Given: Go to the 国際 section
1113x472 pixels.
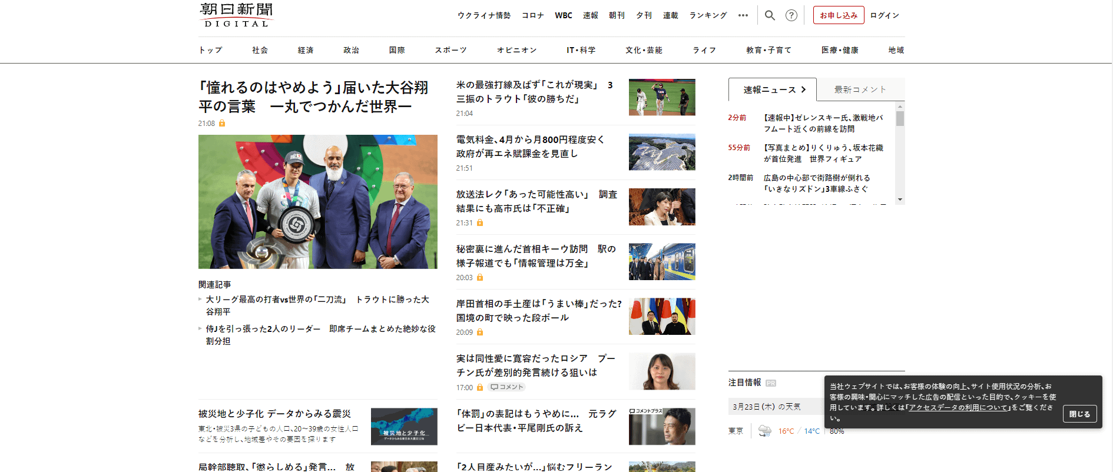Looking at the screenshot, I should click(x=397, y=50).
